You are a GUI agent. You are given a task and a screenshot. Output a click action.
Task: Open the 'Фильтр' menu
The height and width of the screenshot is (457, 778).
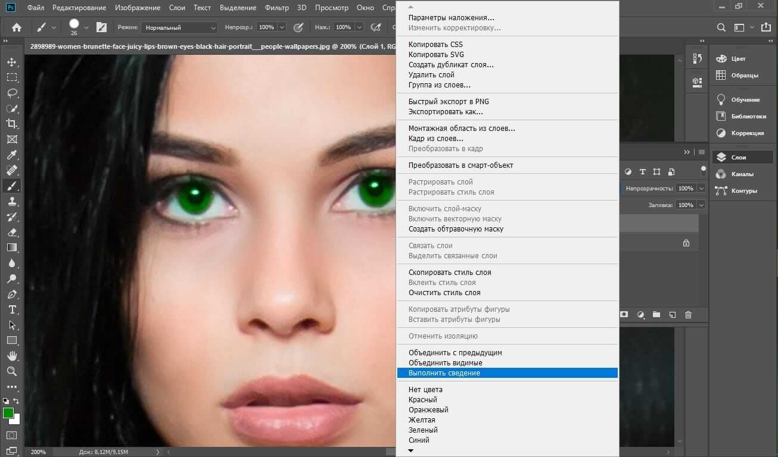point(276,8)
